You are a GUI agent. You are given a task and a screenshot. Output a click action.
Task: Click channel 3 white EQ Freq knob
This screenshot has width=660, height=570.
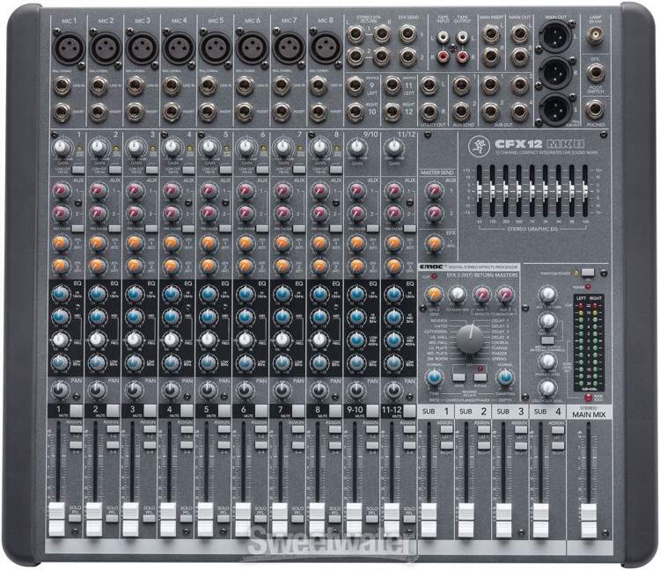click(135, 339)
